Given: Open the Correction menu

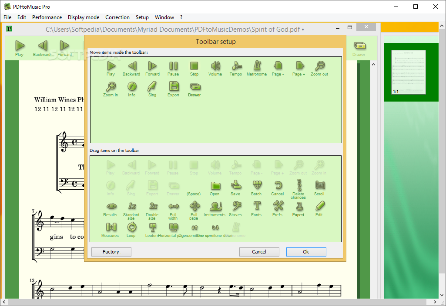Looking at the screenshot, I should [x=117, y=17].
